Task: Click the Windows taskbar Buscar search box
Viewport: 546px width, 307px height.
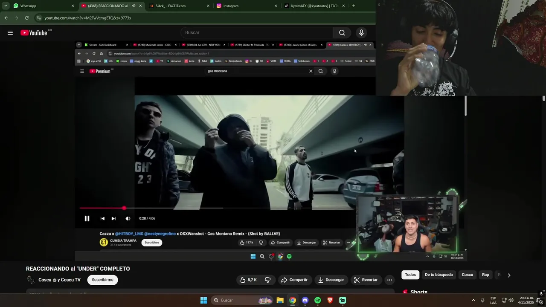Action: [x=242, y=300]
